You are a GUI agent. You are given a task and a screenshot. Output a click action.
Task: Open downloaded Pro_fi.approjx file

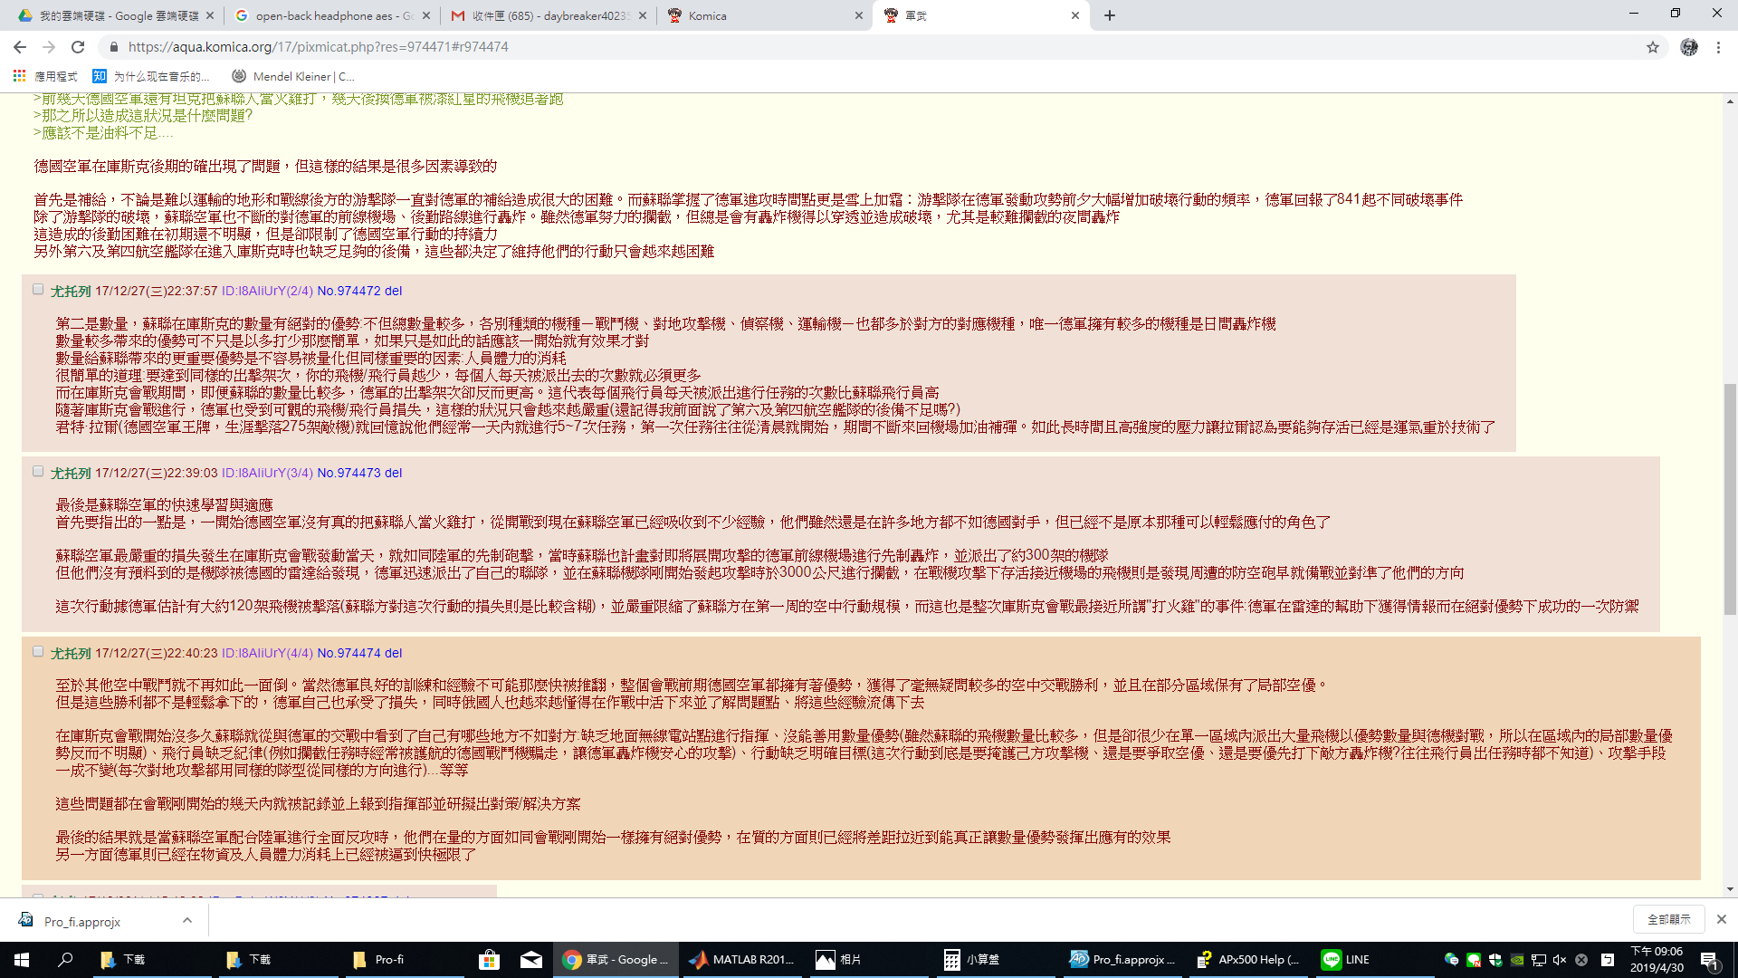click(x=81, y=921)
